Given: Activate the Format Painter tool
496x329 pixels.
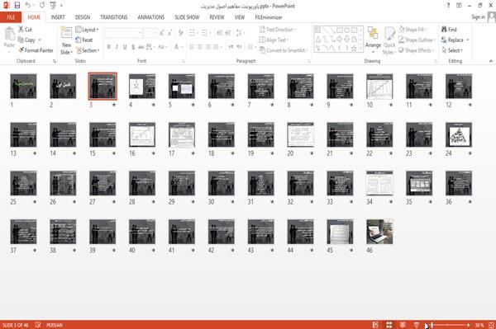Looking at the screenshot, I should point(36,50).
